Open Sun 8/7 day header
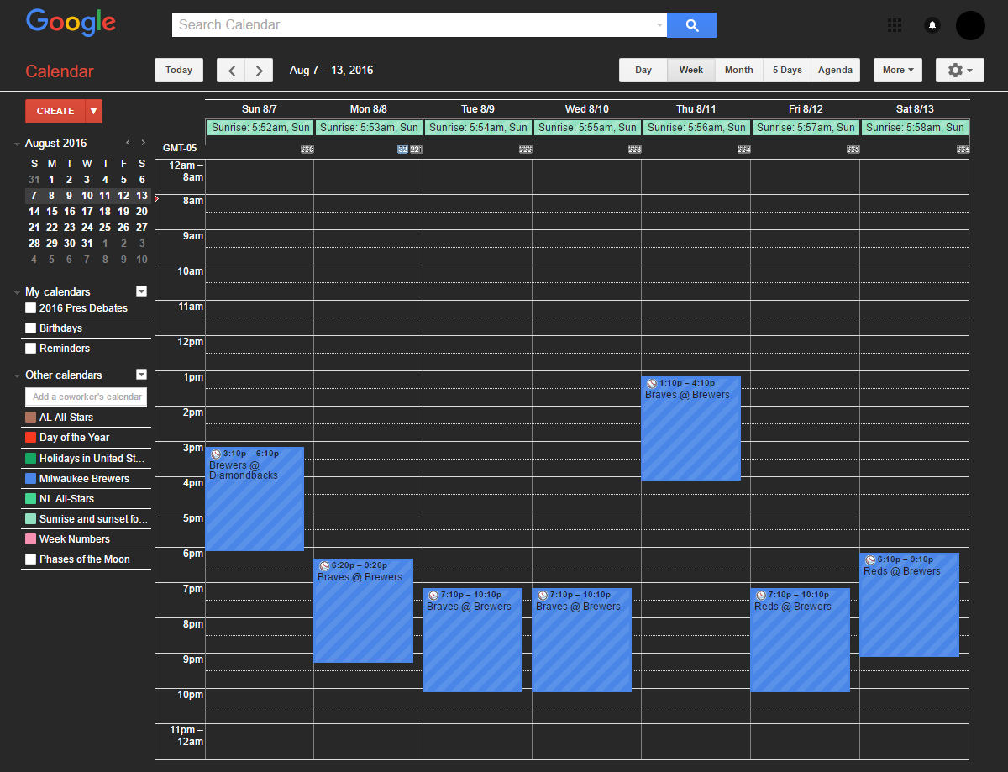 (x=259, y=109)
